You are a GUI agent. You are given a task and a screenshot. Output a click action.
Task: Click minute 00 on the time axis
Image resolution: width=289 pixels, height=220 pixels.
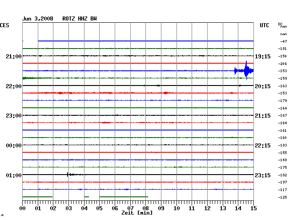pos(22,208)
